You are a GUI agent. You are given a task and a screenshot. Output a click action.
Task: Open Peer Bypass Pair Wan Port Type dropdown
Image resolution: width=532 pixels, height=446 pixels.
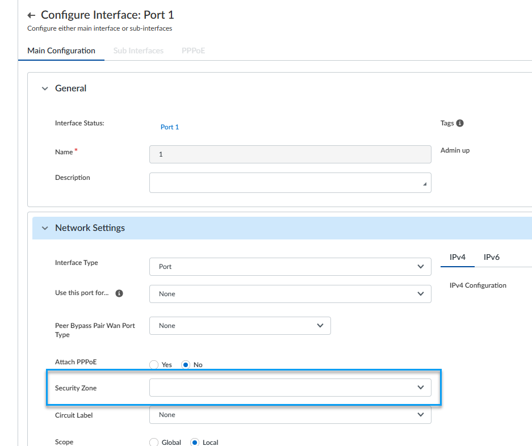[240, 326]
